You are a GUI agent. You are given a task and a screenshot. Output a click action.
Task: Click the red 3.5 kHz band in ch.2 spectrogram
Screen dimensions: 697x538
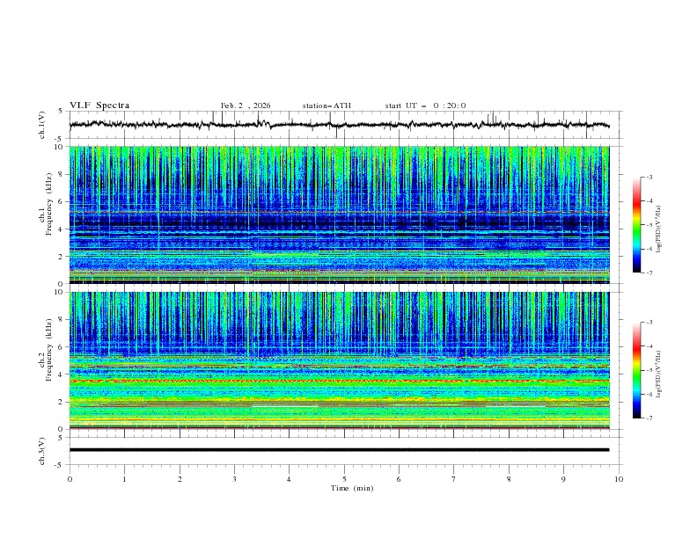(339, 381)
